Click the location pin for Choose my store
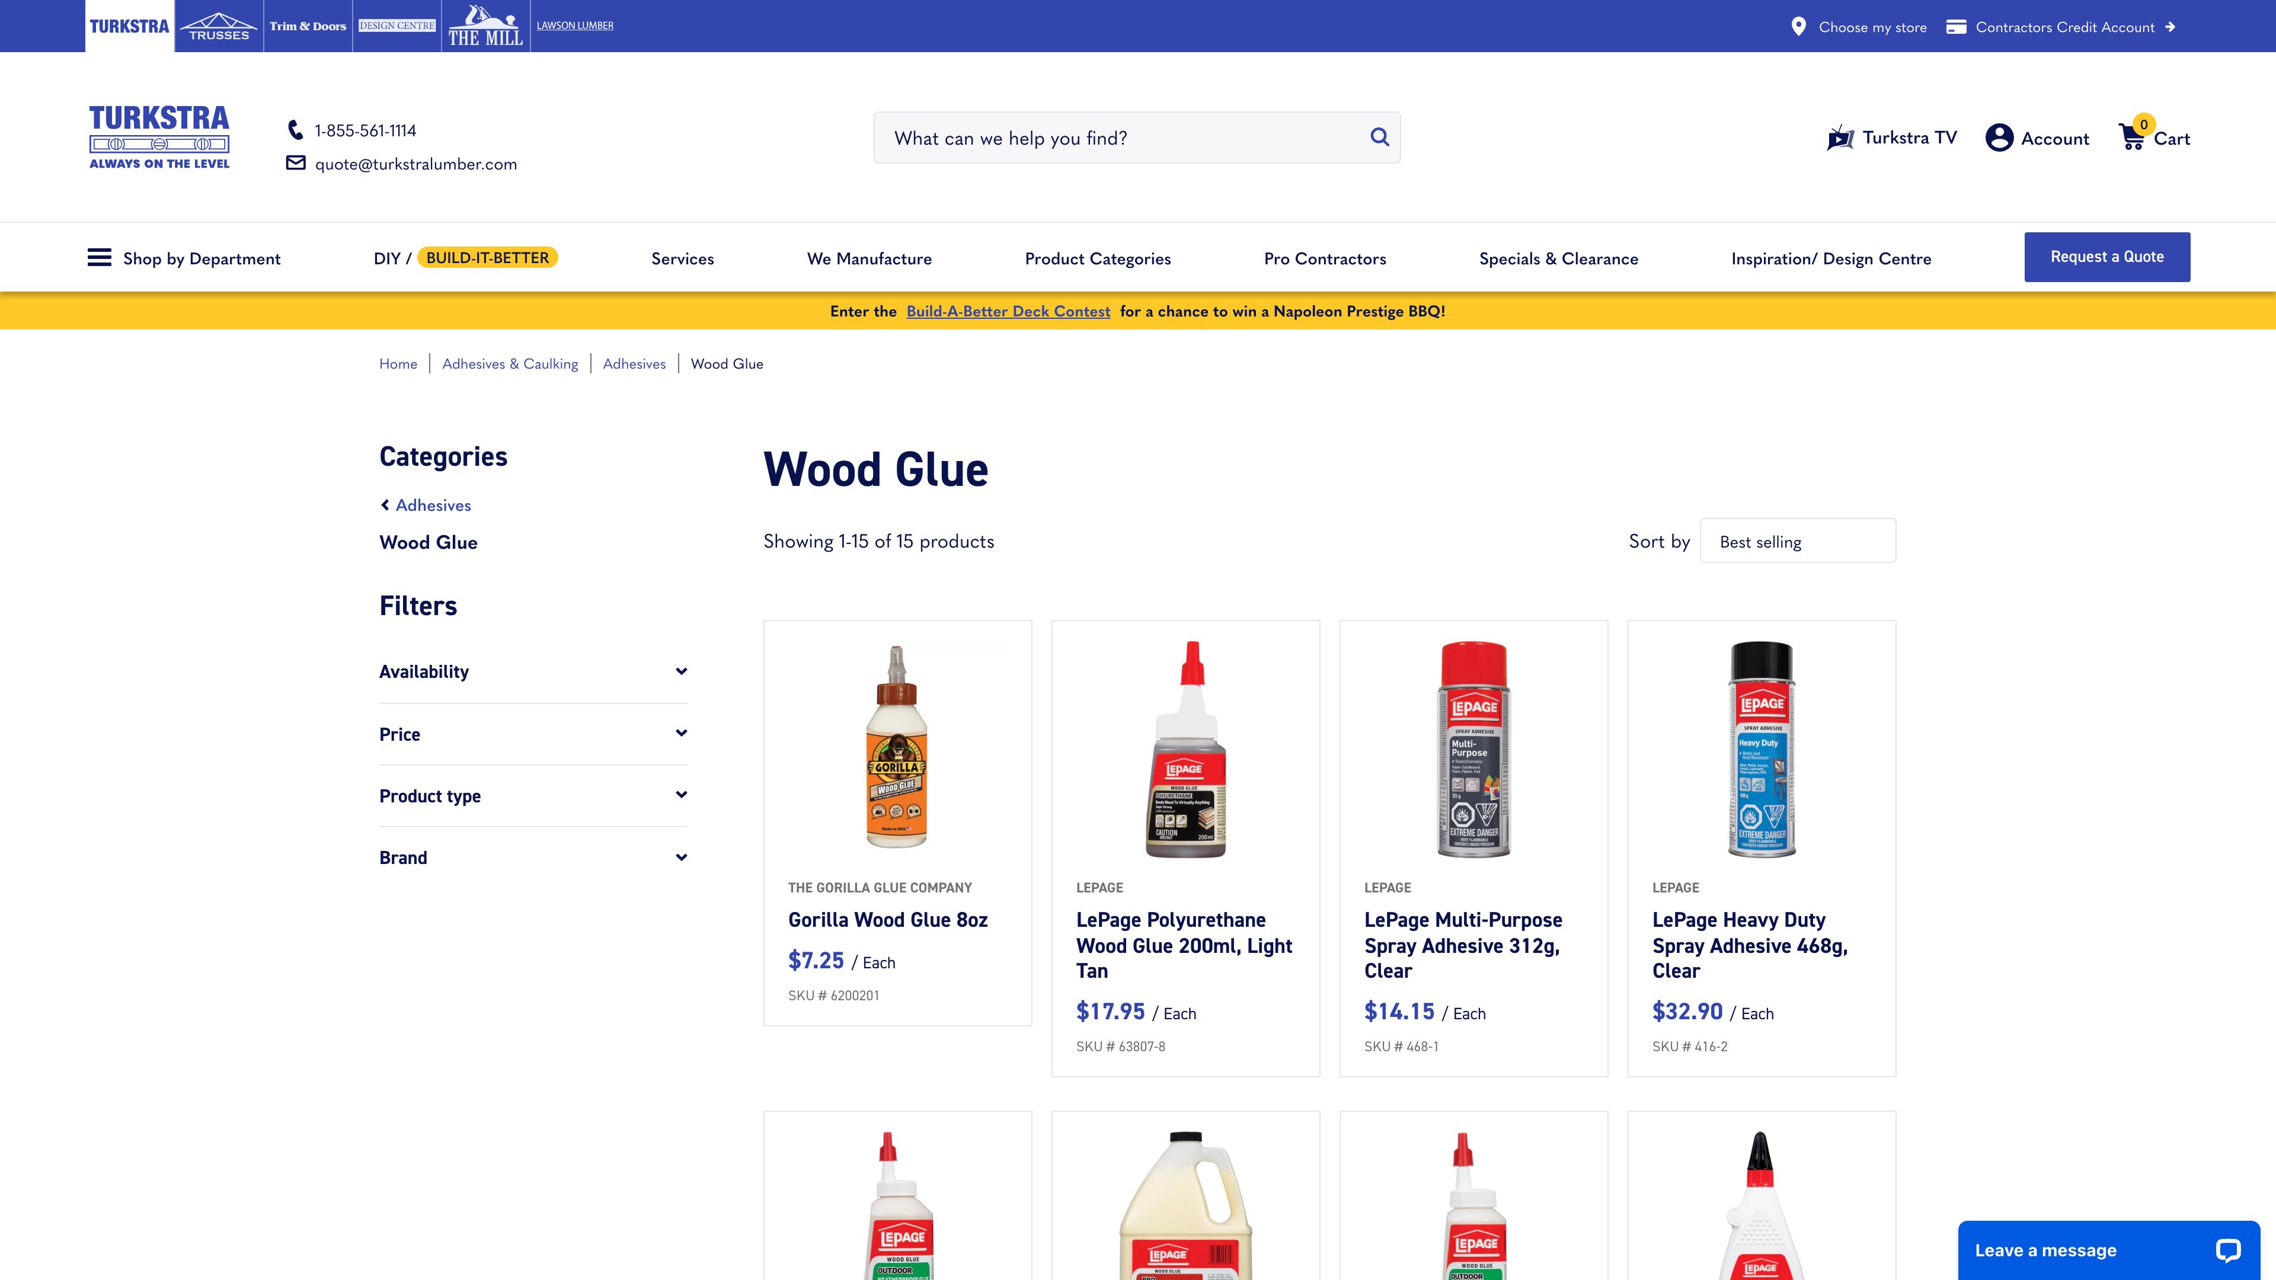The image size is (2276, 1280). (1798, 27)
